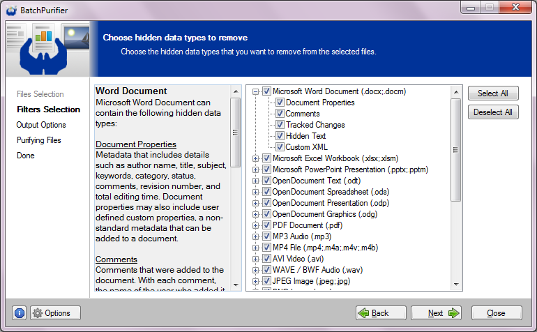Click description panel scroll up arrow
The width and height of the screenshot is (537, 332).
coord(236,91)
